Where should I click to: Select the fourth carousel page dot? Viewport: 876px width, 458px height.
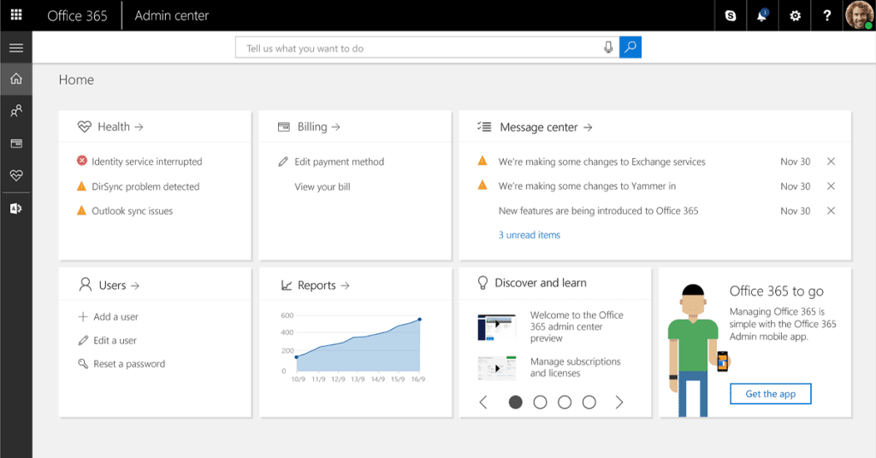coord(589,402)
